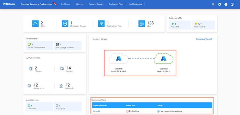Click the Unprotected VMs tile
The width and height of the screenshot is (240, 115).
coord(203,25)
